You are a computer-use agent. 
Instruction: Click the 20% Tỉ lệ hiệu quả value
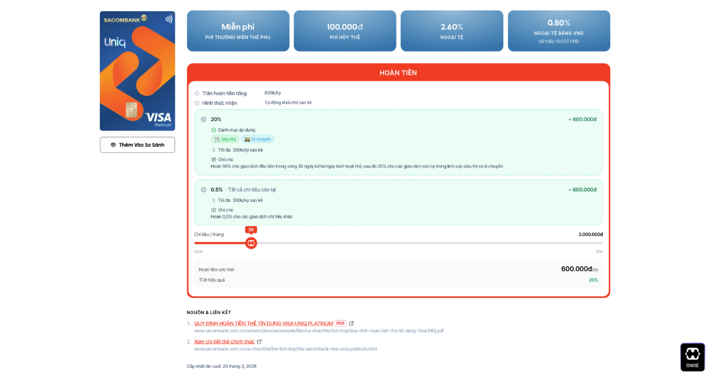click(x=593, y=280)
